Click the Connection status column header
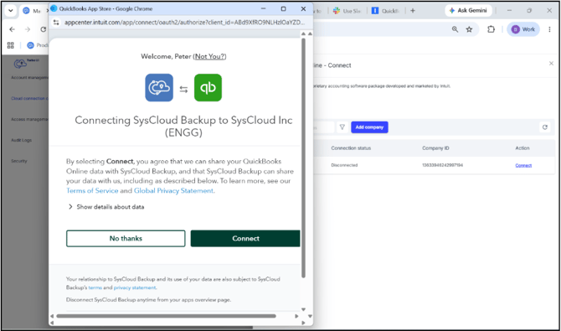The image size is (561, 331). [351, 148]
